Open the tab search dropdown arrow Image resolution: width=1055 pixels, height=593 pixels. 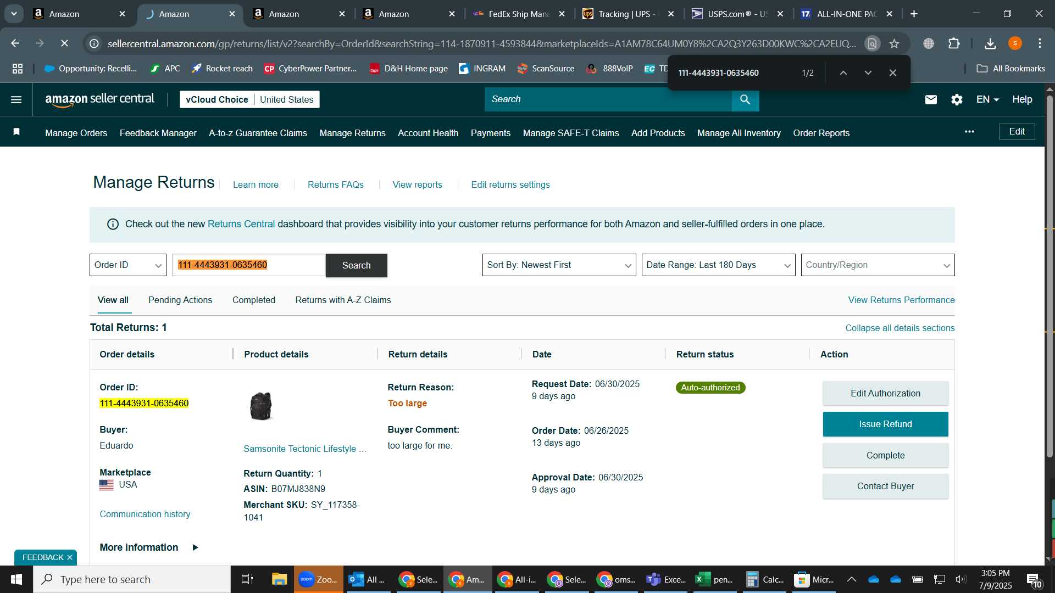point(14,14)
